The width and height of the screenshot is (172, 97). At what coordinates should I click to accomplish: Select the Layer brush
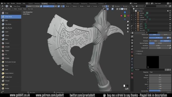11,32
